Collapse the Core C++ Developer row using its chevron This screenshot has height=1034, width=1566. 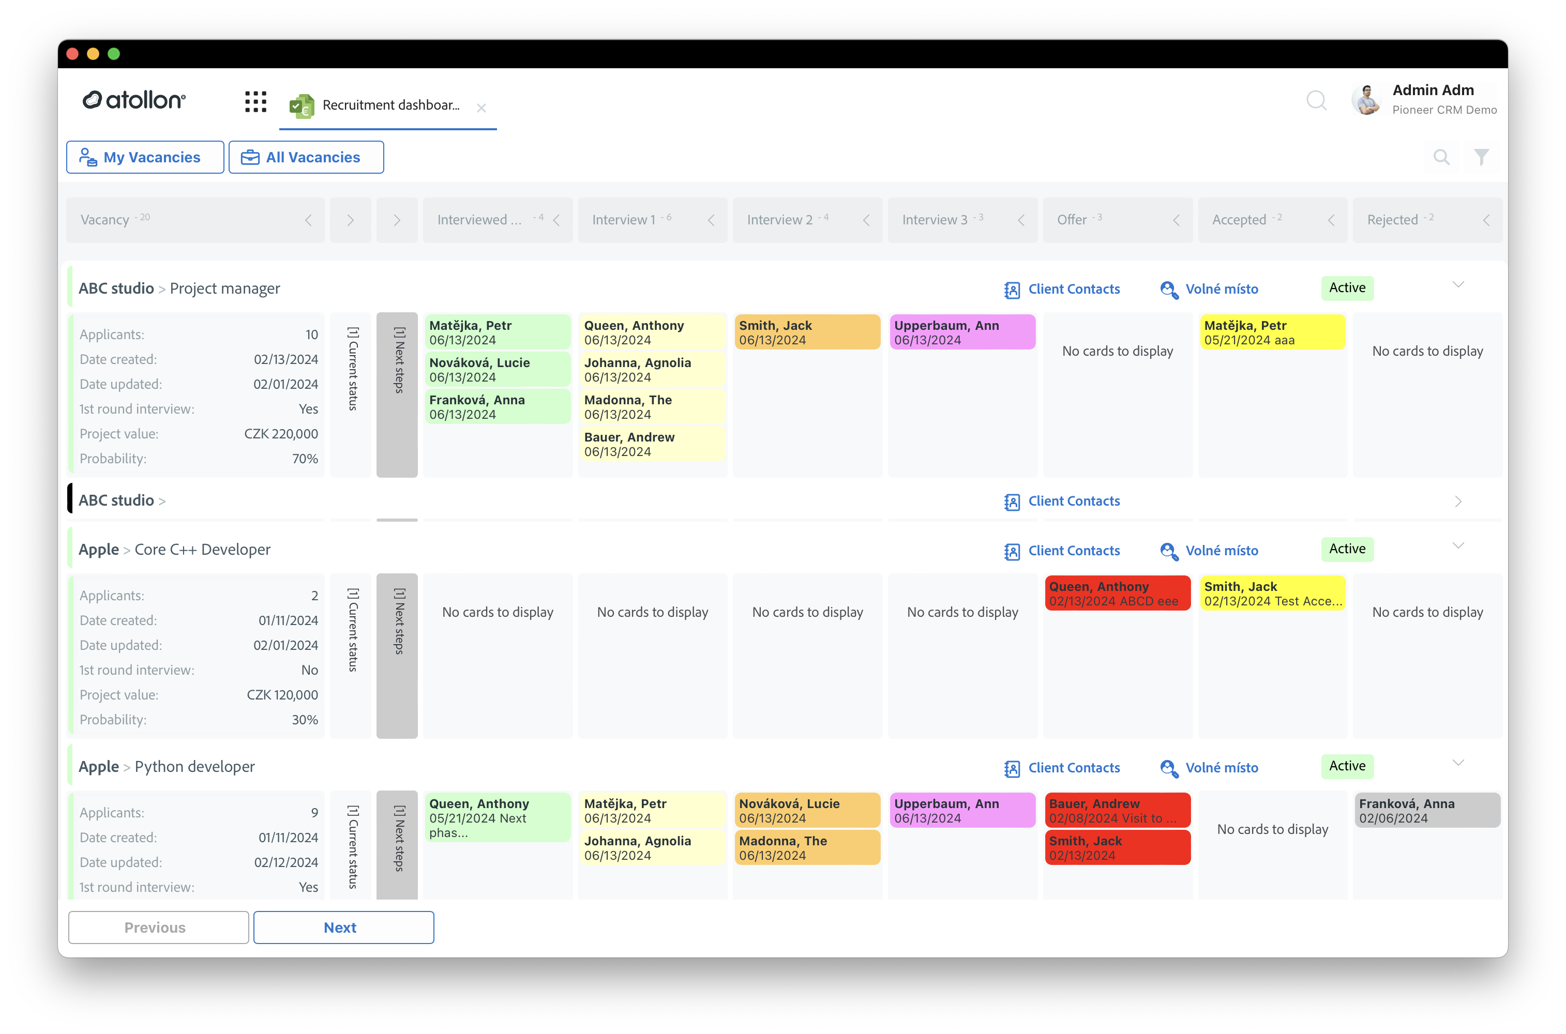[1458, 546]
